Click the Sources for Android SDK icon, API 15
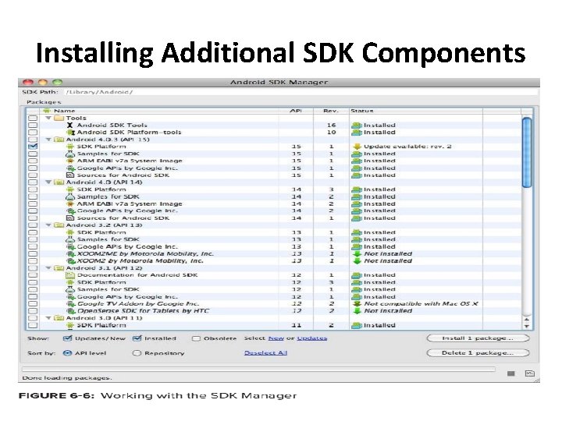Screen dimensions: 562x421 click(x=70, y=175)
